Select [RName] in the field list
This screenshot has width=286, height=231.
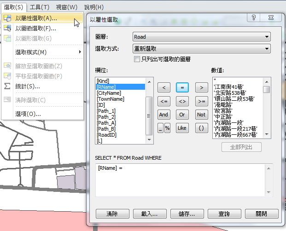point(120,87)
